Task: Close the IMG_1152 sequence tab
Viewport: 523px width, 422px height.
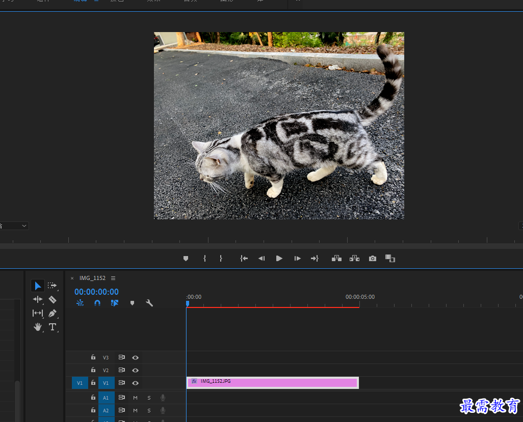Action: (72, 278)
